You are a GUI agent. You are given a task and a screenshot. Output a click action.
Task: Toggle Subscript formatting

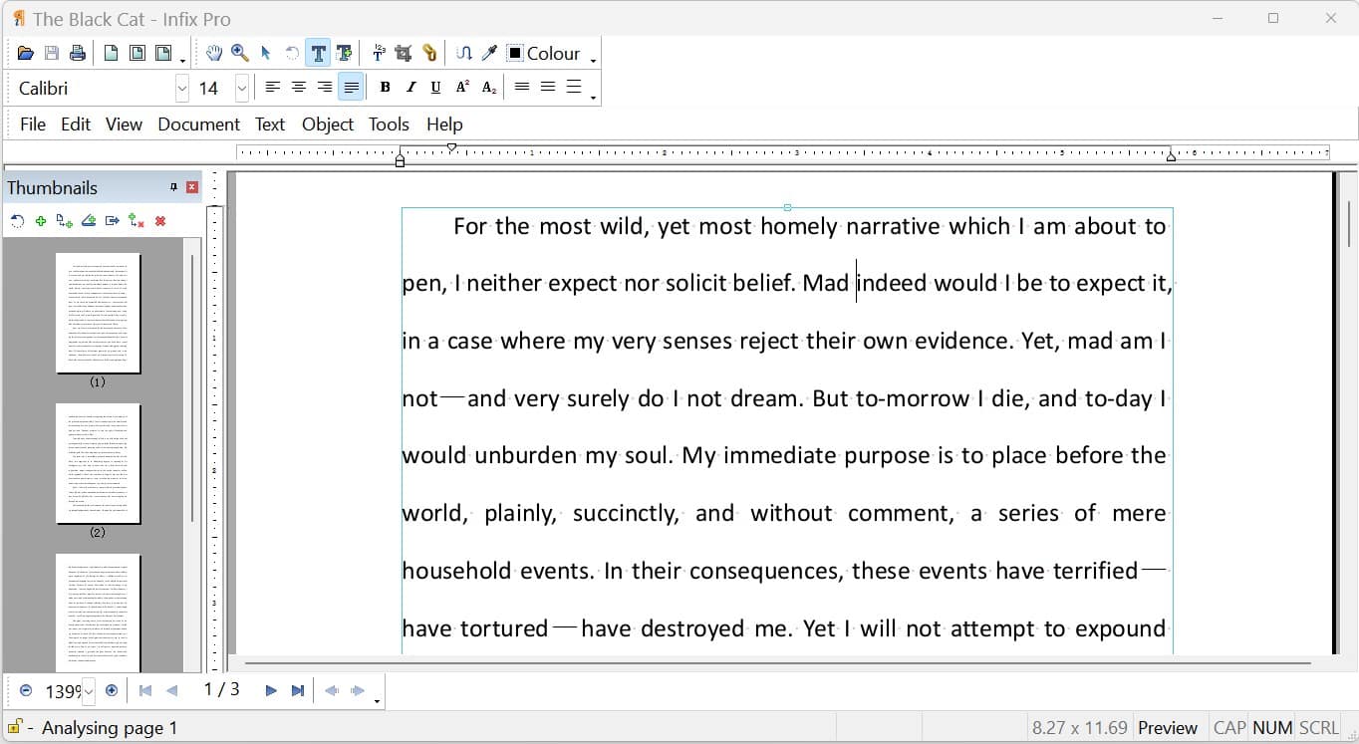click(x=488, y=88)
